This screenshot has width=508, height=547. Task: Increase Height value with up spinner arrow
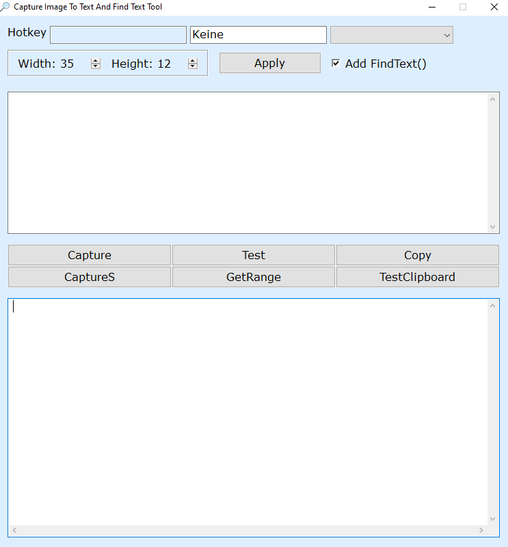coord(193,61)
